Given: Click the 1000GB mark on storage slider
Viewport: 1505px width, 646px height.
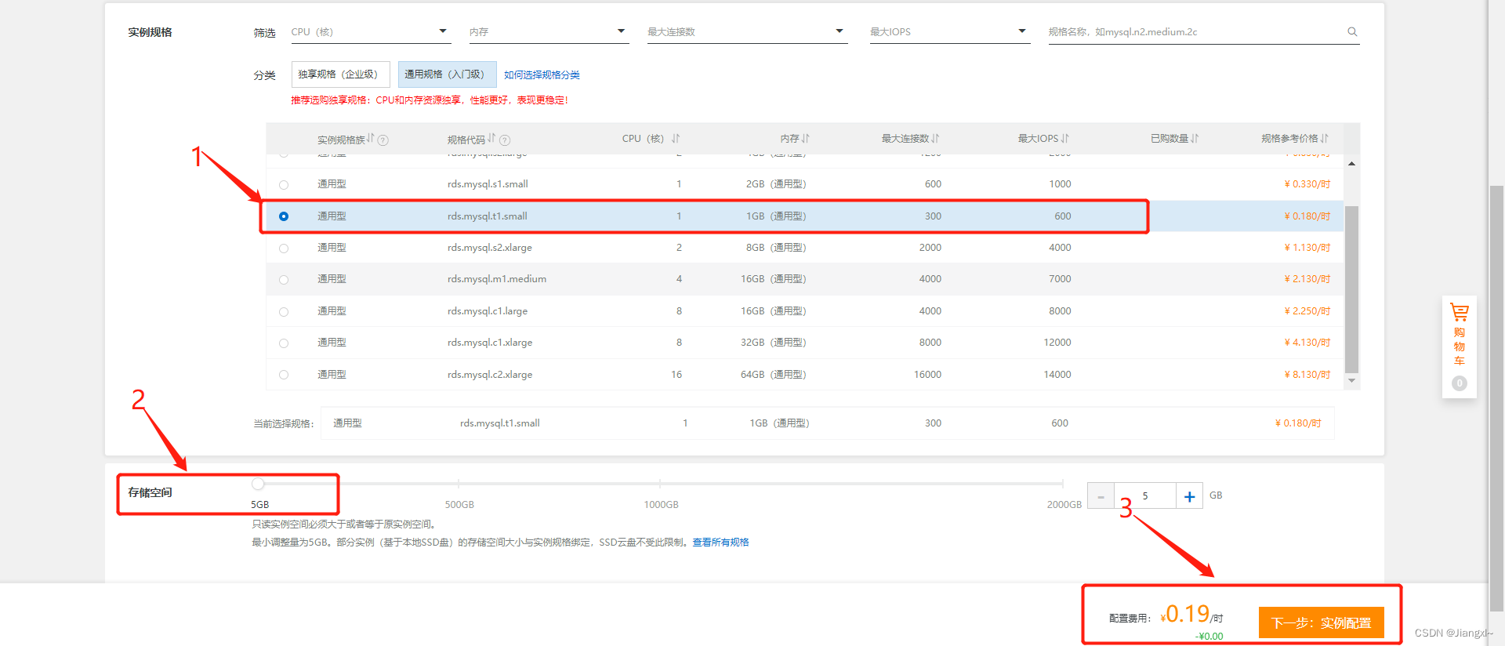Looking at the screenshot, I should point(660,484).
